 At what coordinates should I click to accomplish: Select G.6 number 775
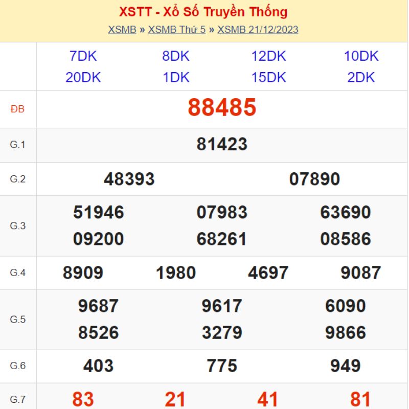click(222, 366)
